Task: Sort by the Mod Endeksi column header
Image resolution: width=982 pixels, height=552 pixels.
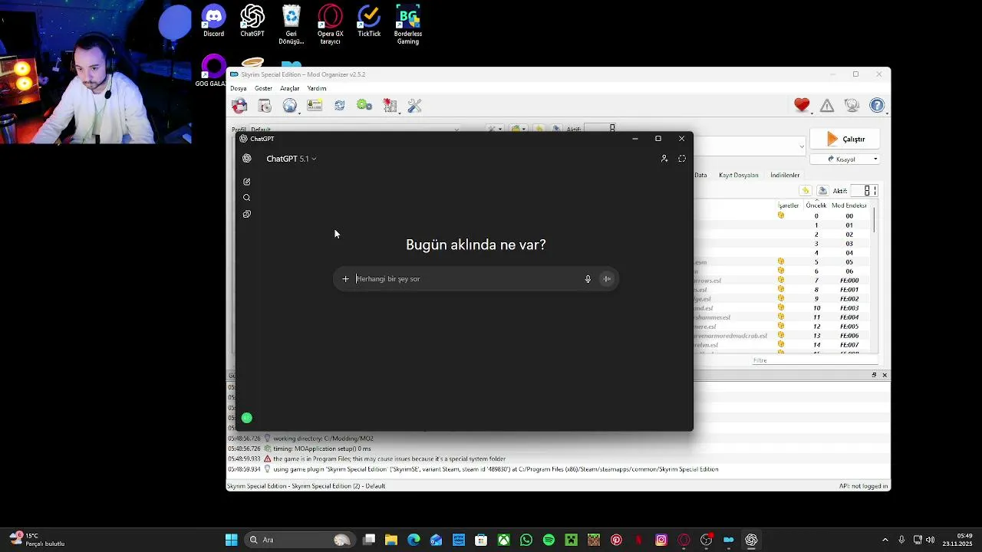Action: pyautogui.click(x=849, y=205)
